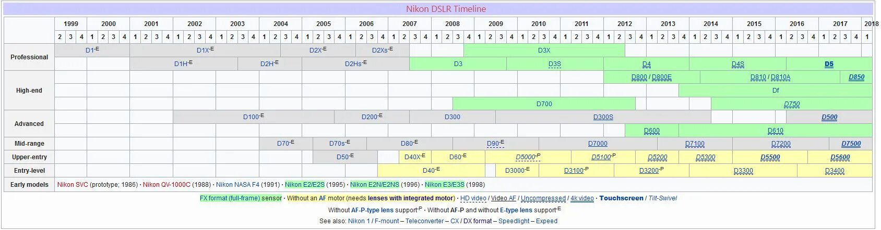Open the D40X camera link
Screen dimensions: 881x230
[x=412, y=157]
